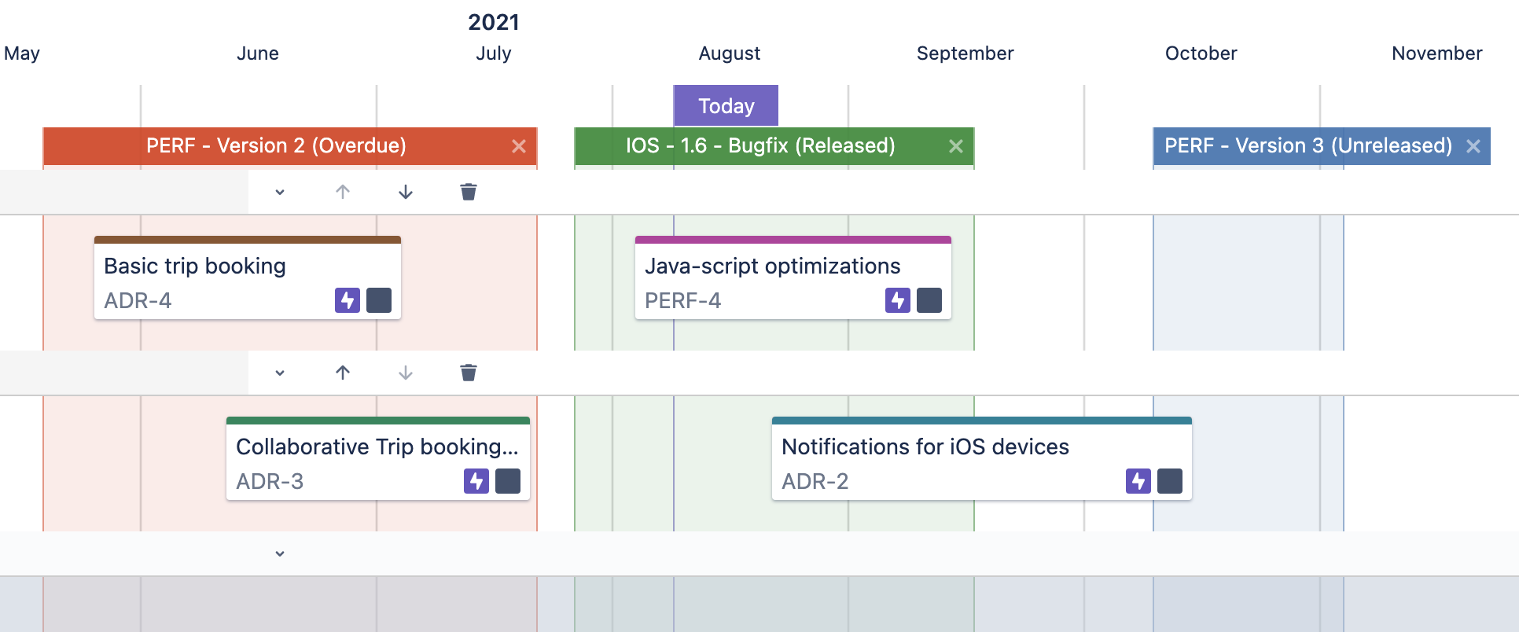Click the Today marker

coord(726,106)
